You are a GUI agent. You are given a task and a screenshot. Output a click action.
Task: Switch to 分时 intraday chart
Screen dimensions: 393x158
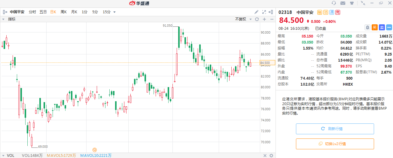pyautogui.click(x=32, y=12)
